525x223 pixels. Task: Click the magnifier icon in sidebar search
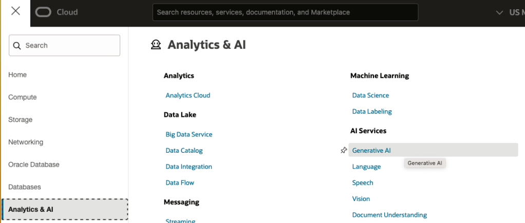coord(17,46)
